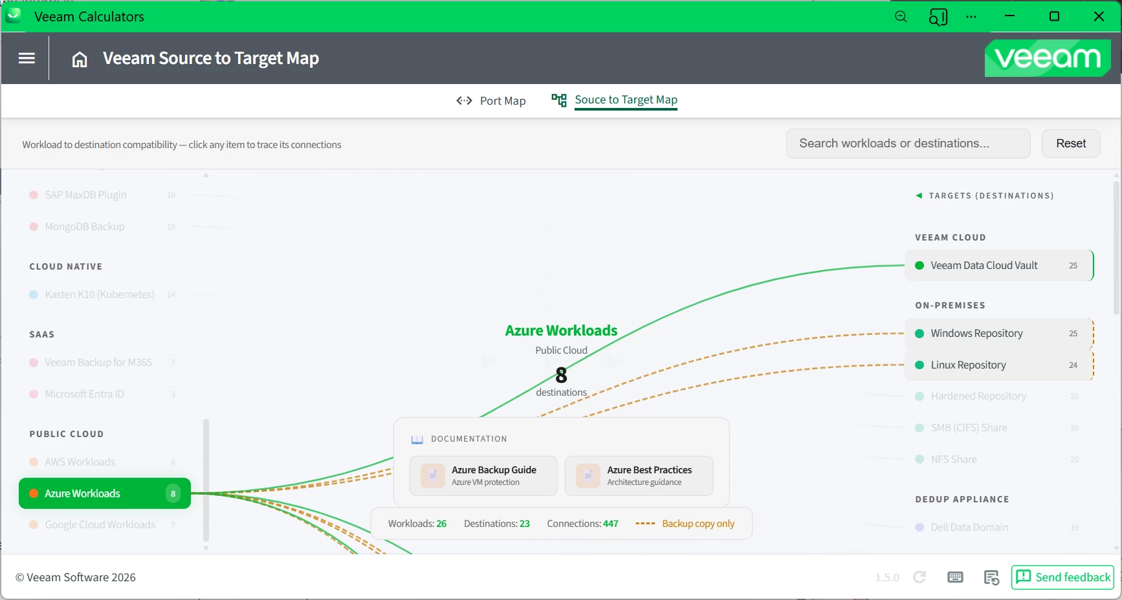The height and width of the screenshot is (600, 1122).
Task: Trace Veeam Data Cloud Vault destination
Action: pyautogui.click(x=999, y=266)
